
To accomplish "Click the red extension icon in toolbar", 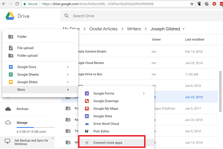I will coord(214,4).
